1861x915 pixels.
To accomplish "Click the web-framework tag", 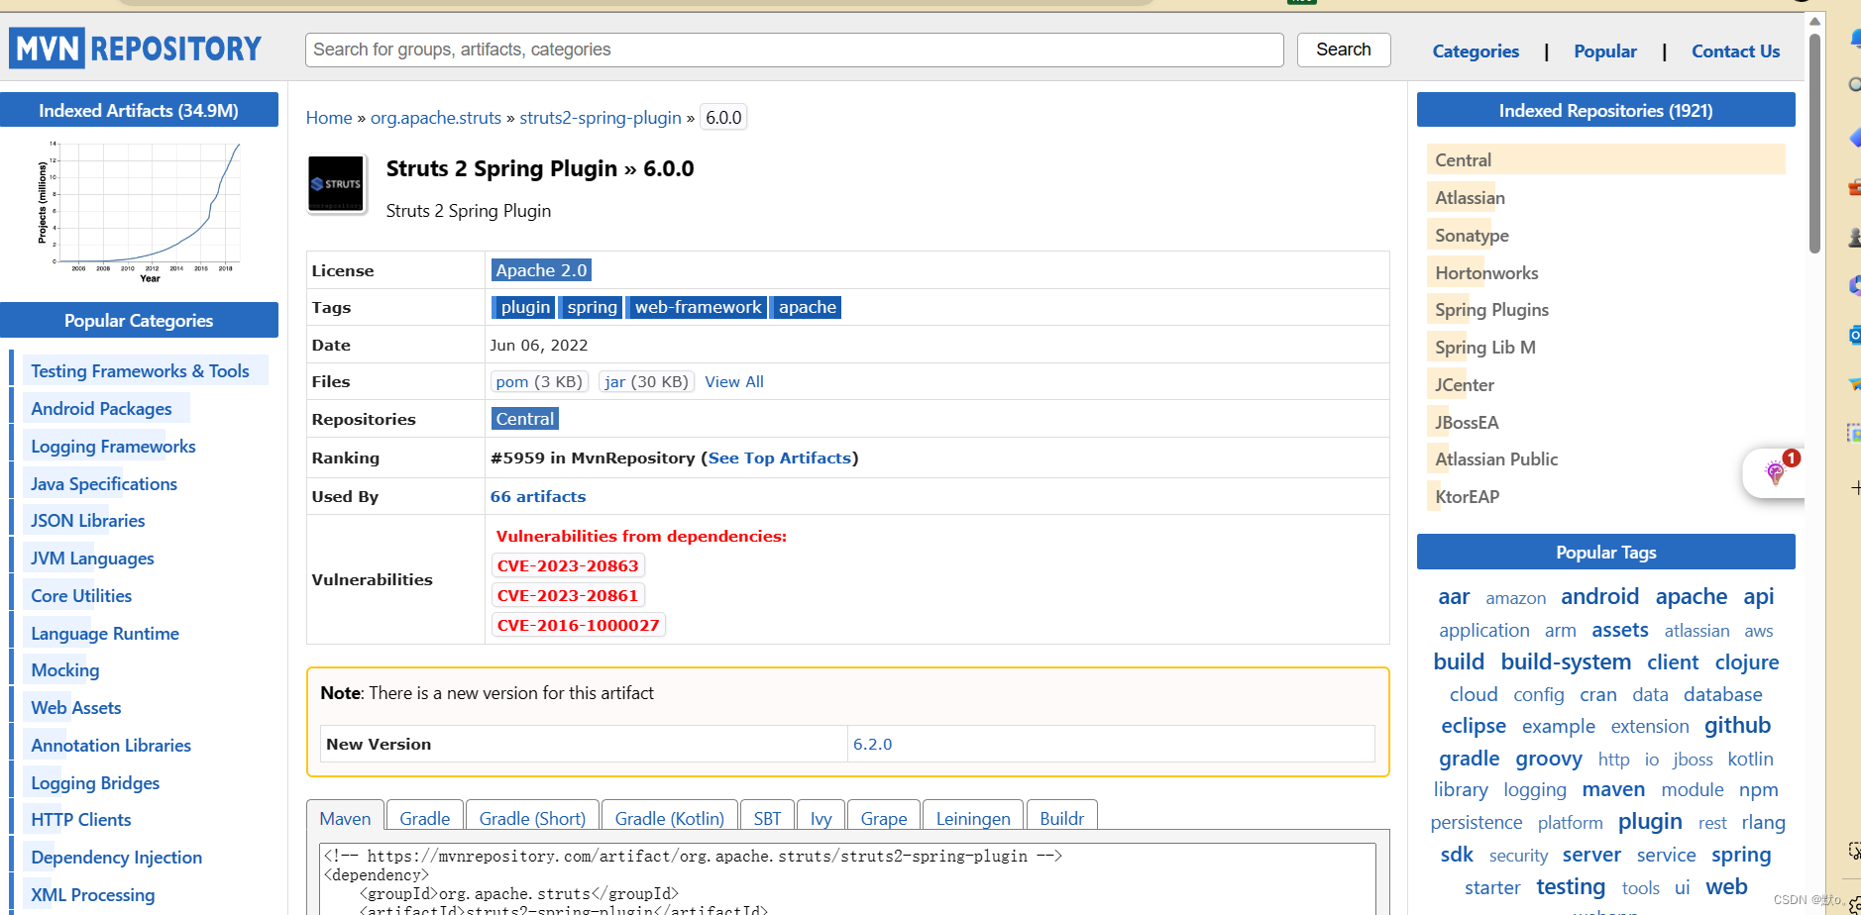I will (x=698, y=307).
